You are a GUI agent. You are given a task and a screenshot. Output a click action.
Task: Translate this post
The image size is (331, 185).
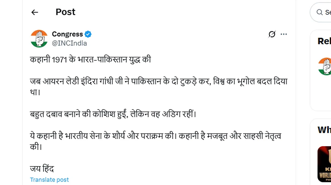click(x=49, y=180)
